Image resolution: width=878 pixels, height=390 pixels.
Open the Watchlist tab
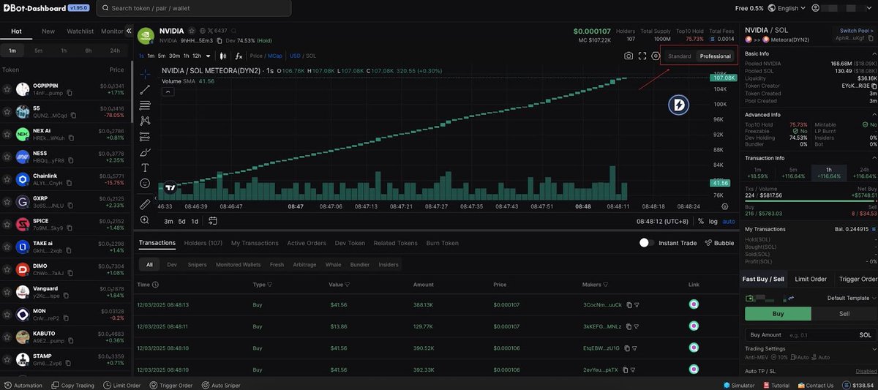(80, 31)
